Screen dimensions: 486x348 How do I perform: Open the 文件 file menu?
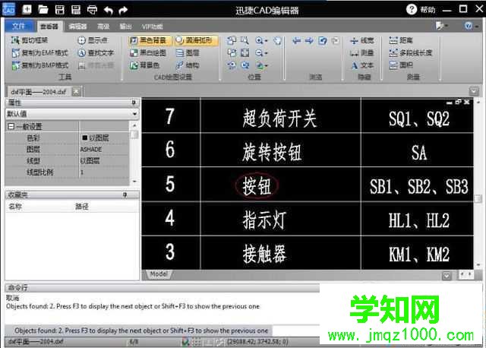point(18,27)
